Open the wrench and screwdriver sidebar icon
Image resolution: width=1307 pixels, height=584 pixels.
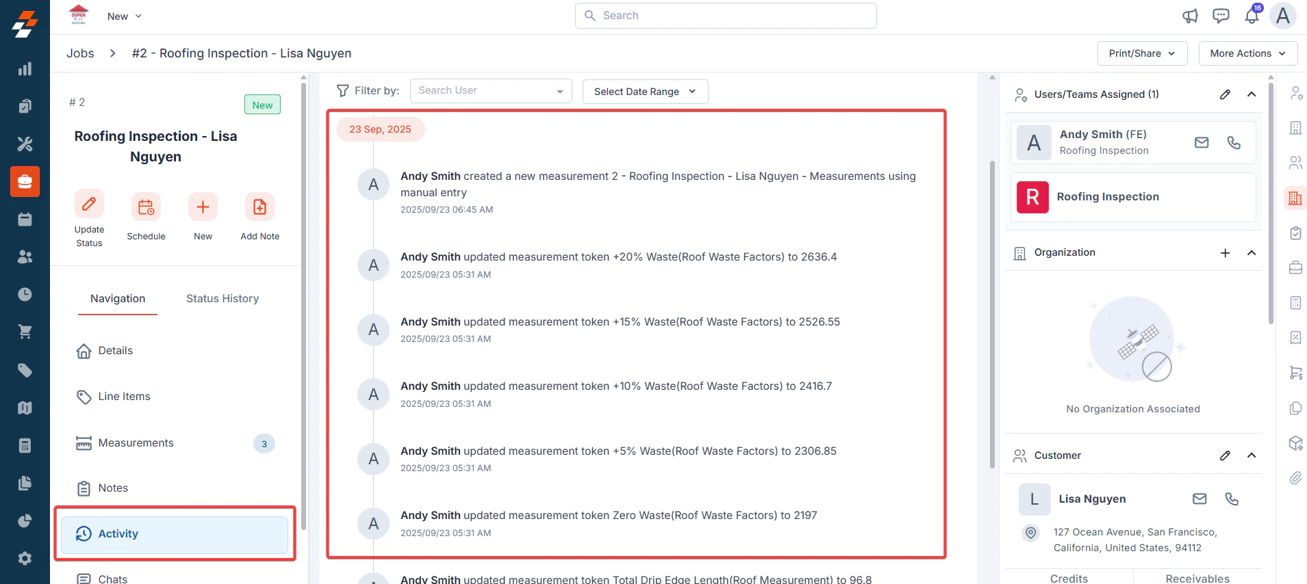point(25,144)
